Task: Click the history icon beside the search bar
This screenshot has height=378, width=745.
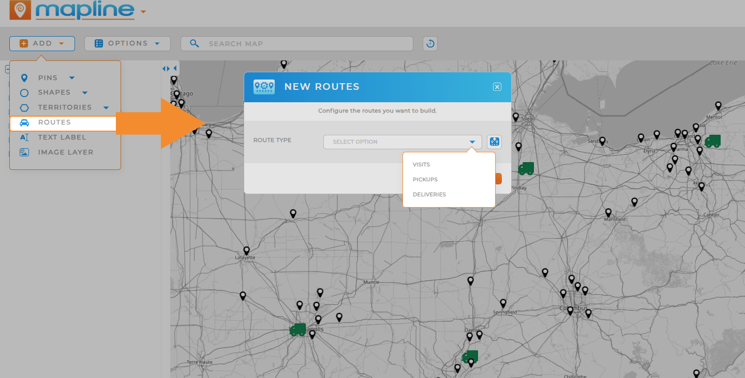Action: pyautogui.click(x=430, y=43)
